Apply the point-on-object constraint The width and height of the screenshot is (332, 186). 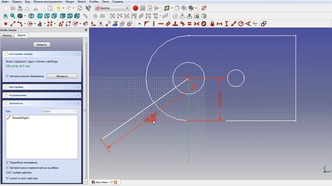coord(146,24)
